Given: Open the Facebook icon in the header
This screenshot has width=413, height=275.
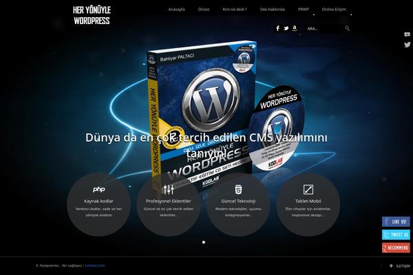Looking at the screenshot, I should (x=277, y=28).
